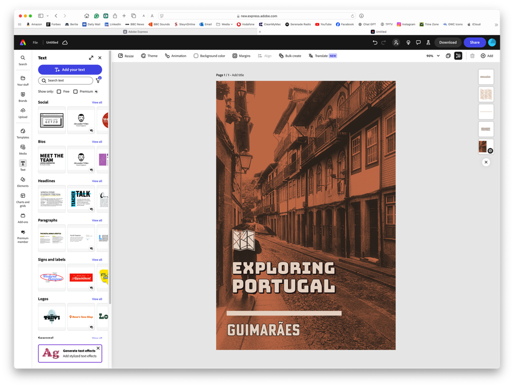
Task: Click the Add your text button
Action: point(70,70)
